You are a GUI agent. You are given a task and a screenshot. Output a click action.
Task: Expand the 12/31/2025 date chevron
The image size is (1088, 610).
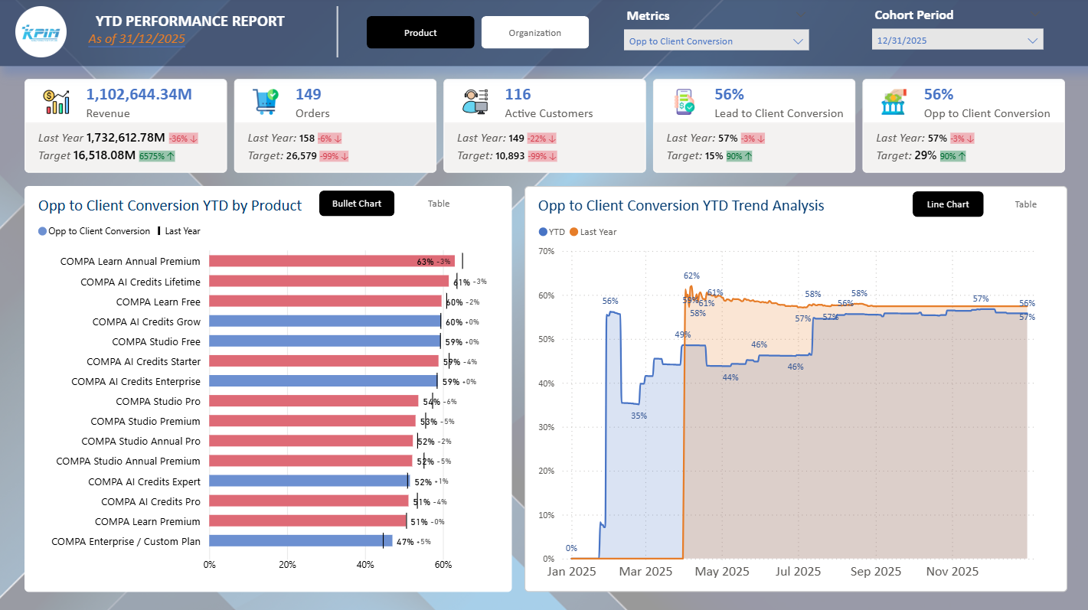click(x=1033, y=41)
